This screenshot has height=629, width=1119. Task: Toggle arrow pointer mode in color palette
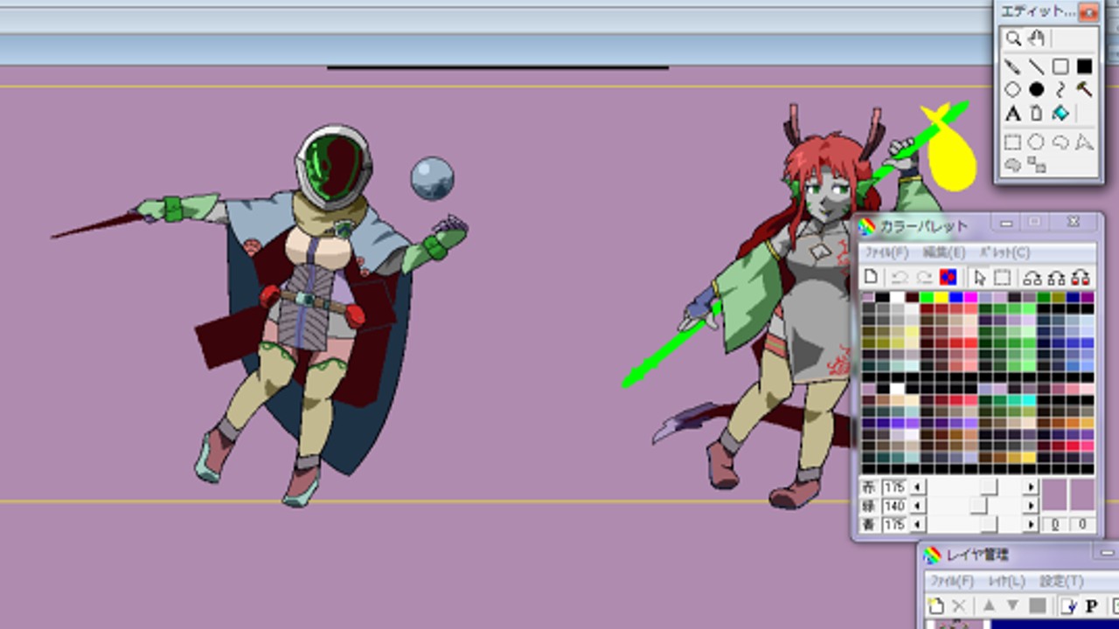(x=979, y=278)
